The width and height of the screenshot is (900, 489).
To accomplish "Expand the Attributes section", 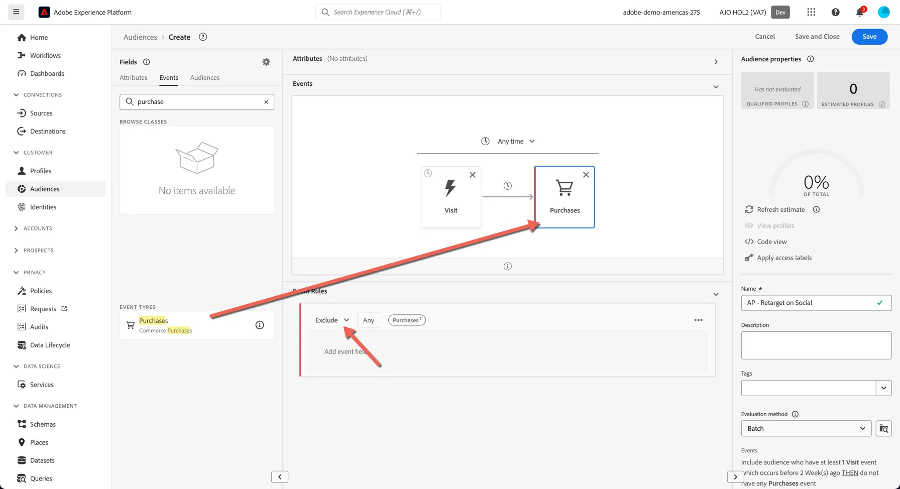I will coord(716,62).
